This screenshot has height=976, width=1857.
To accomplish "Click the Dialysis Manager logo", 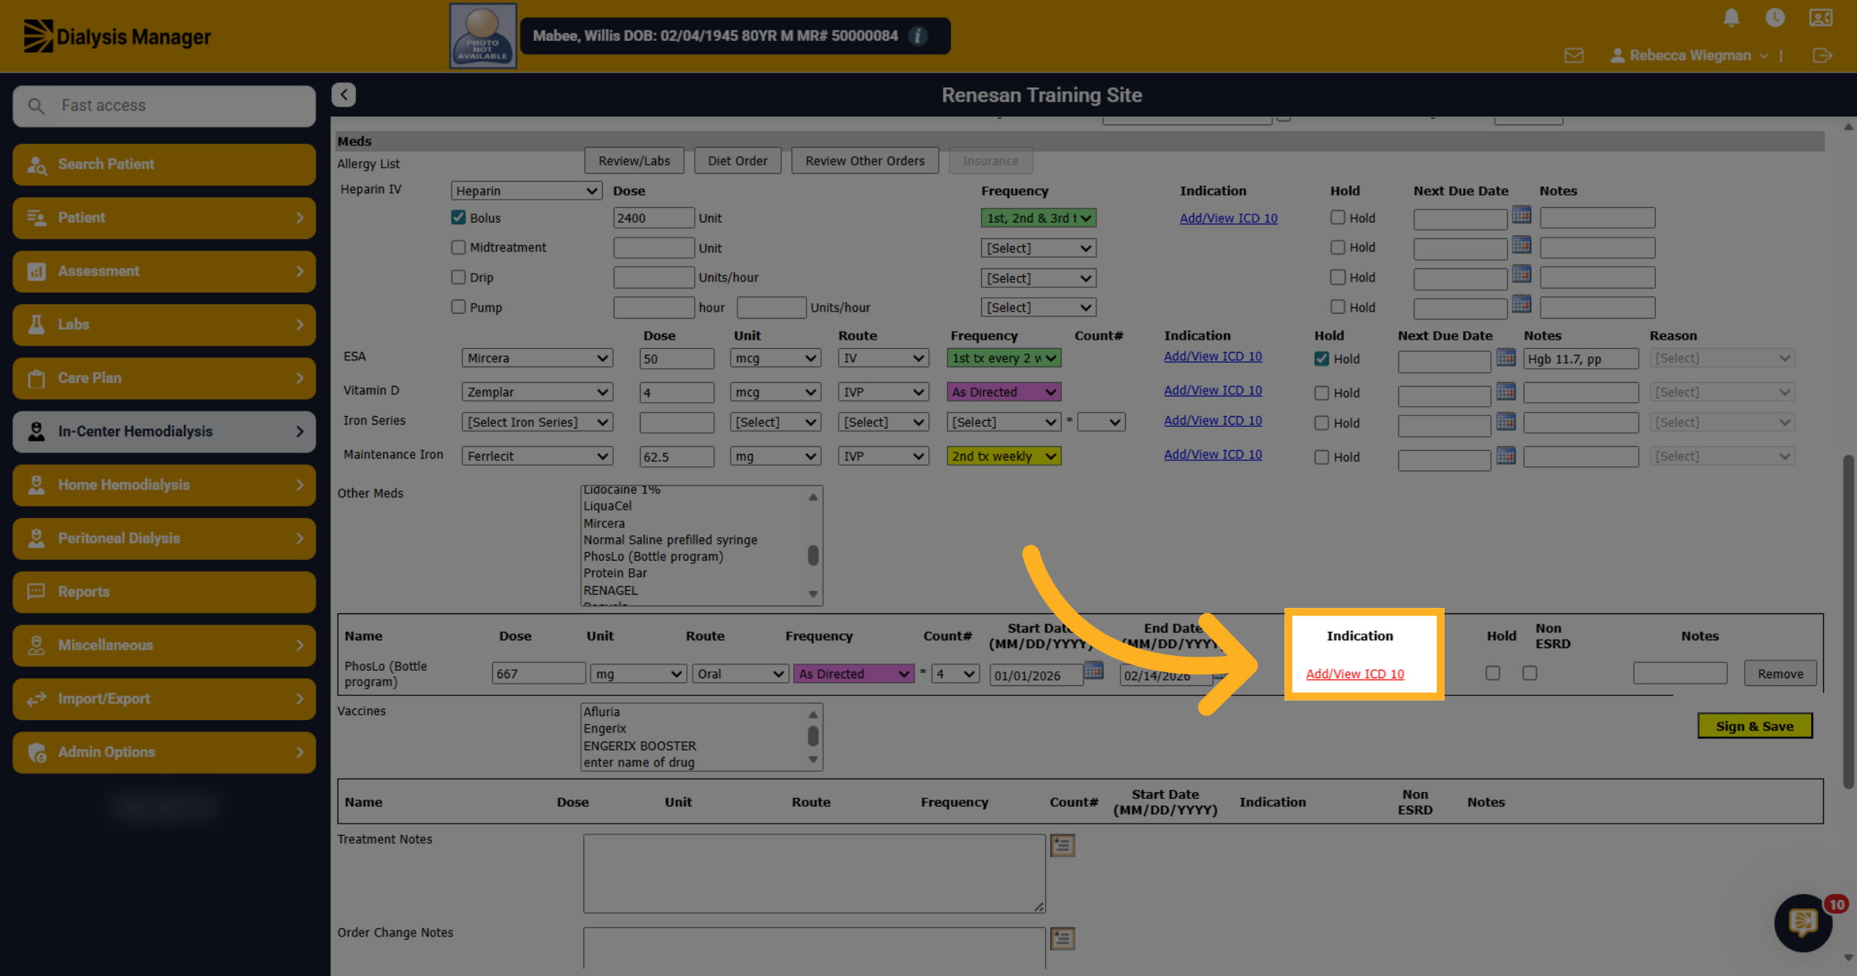I will tap(117, 36).
